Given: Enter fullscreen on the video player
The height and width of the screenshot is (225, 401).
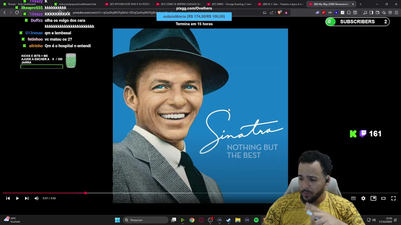Looking at the screenshot, I should (x=393, y=198).
